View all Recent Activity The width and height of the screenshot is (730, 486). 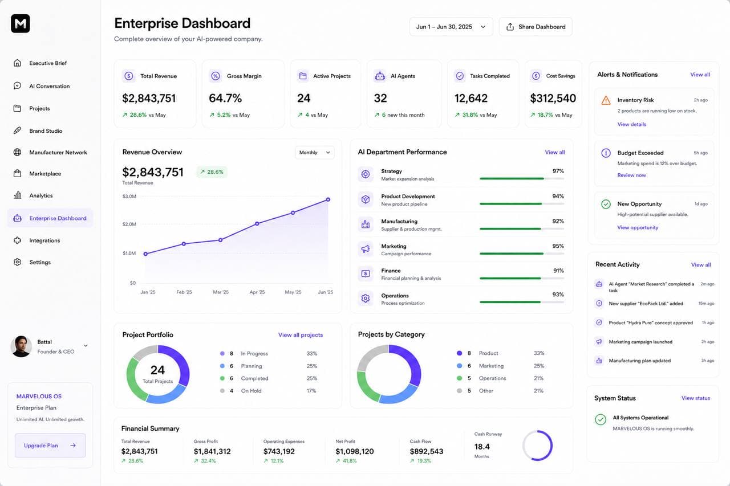pyautogui.click(x=701, y=265)
